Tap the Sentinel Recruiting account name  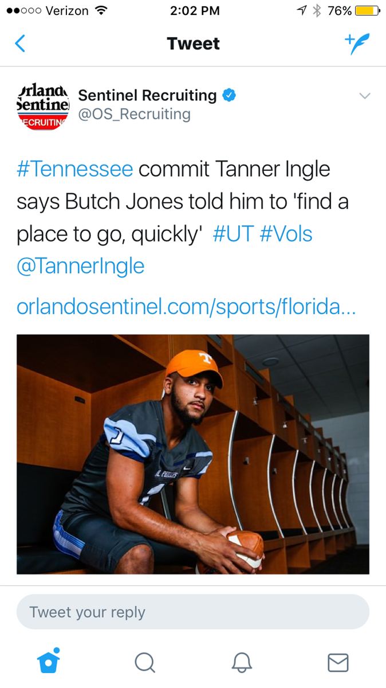(147, 95)
